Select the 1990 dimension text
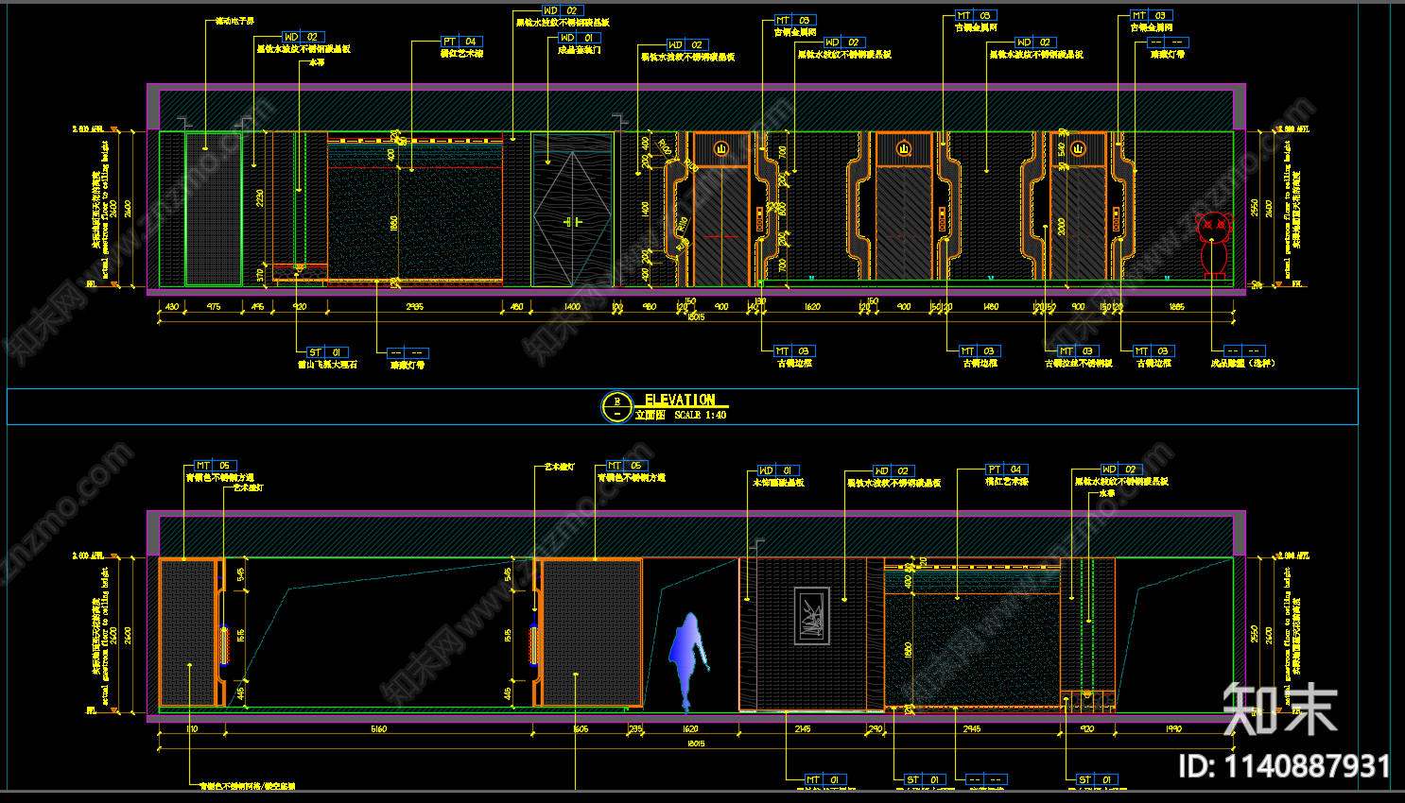The image size is (1405, 803). 1173,728
